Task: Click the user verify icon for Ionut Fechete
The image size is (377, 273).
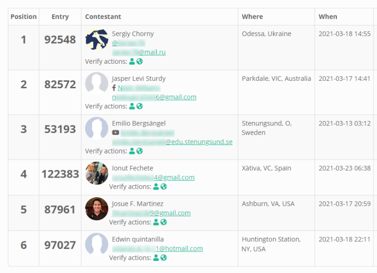Action: (156, 187)
